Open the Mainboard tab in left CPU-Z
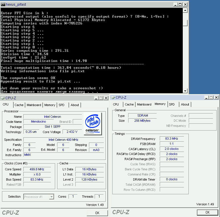 click(x=34, y=105)
